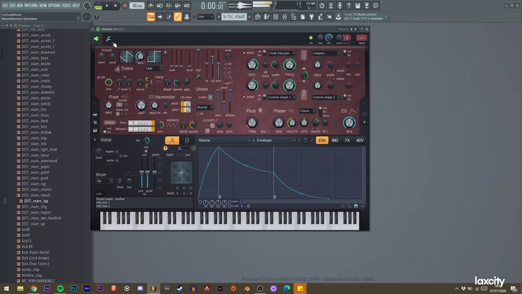This screenshot has height=294, width=522.
Task: Select part B button
Action: coord(187,141)
